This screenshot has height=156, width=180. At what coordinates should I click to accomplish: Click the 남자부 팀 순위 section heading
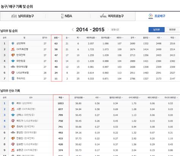(9, 31)
